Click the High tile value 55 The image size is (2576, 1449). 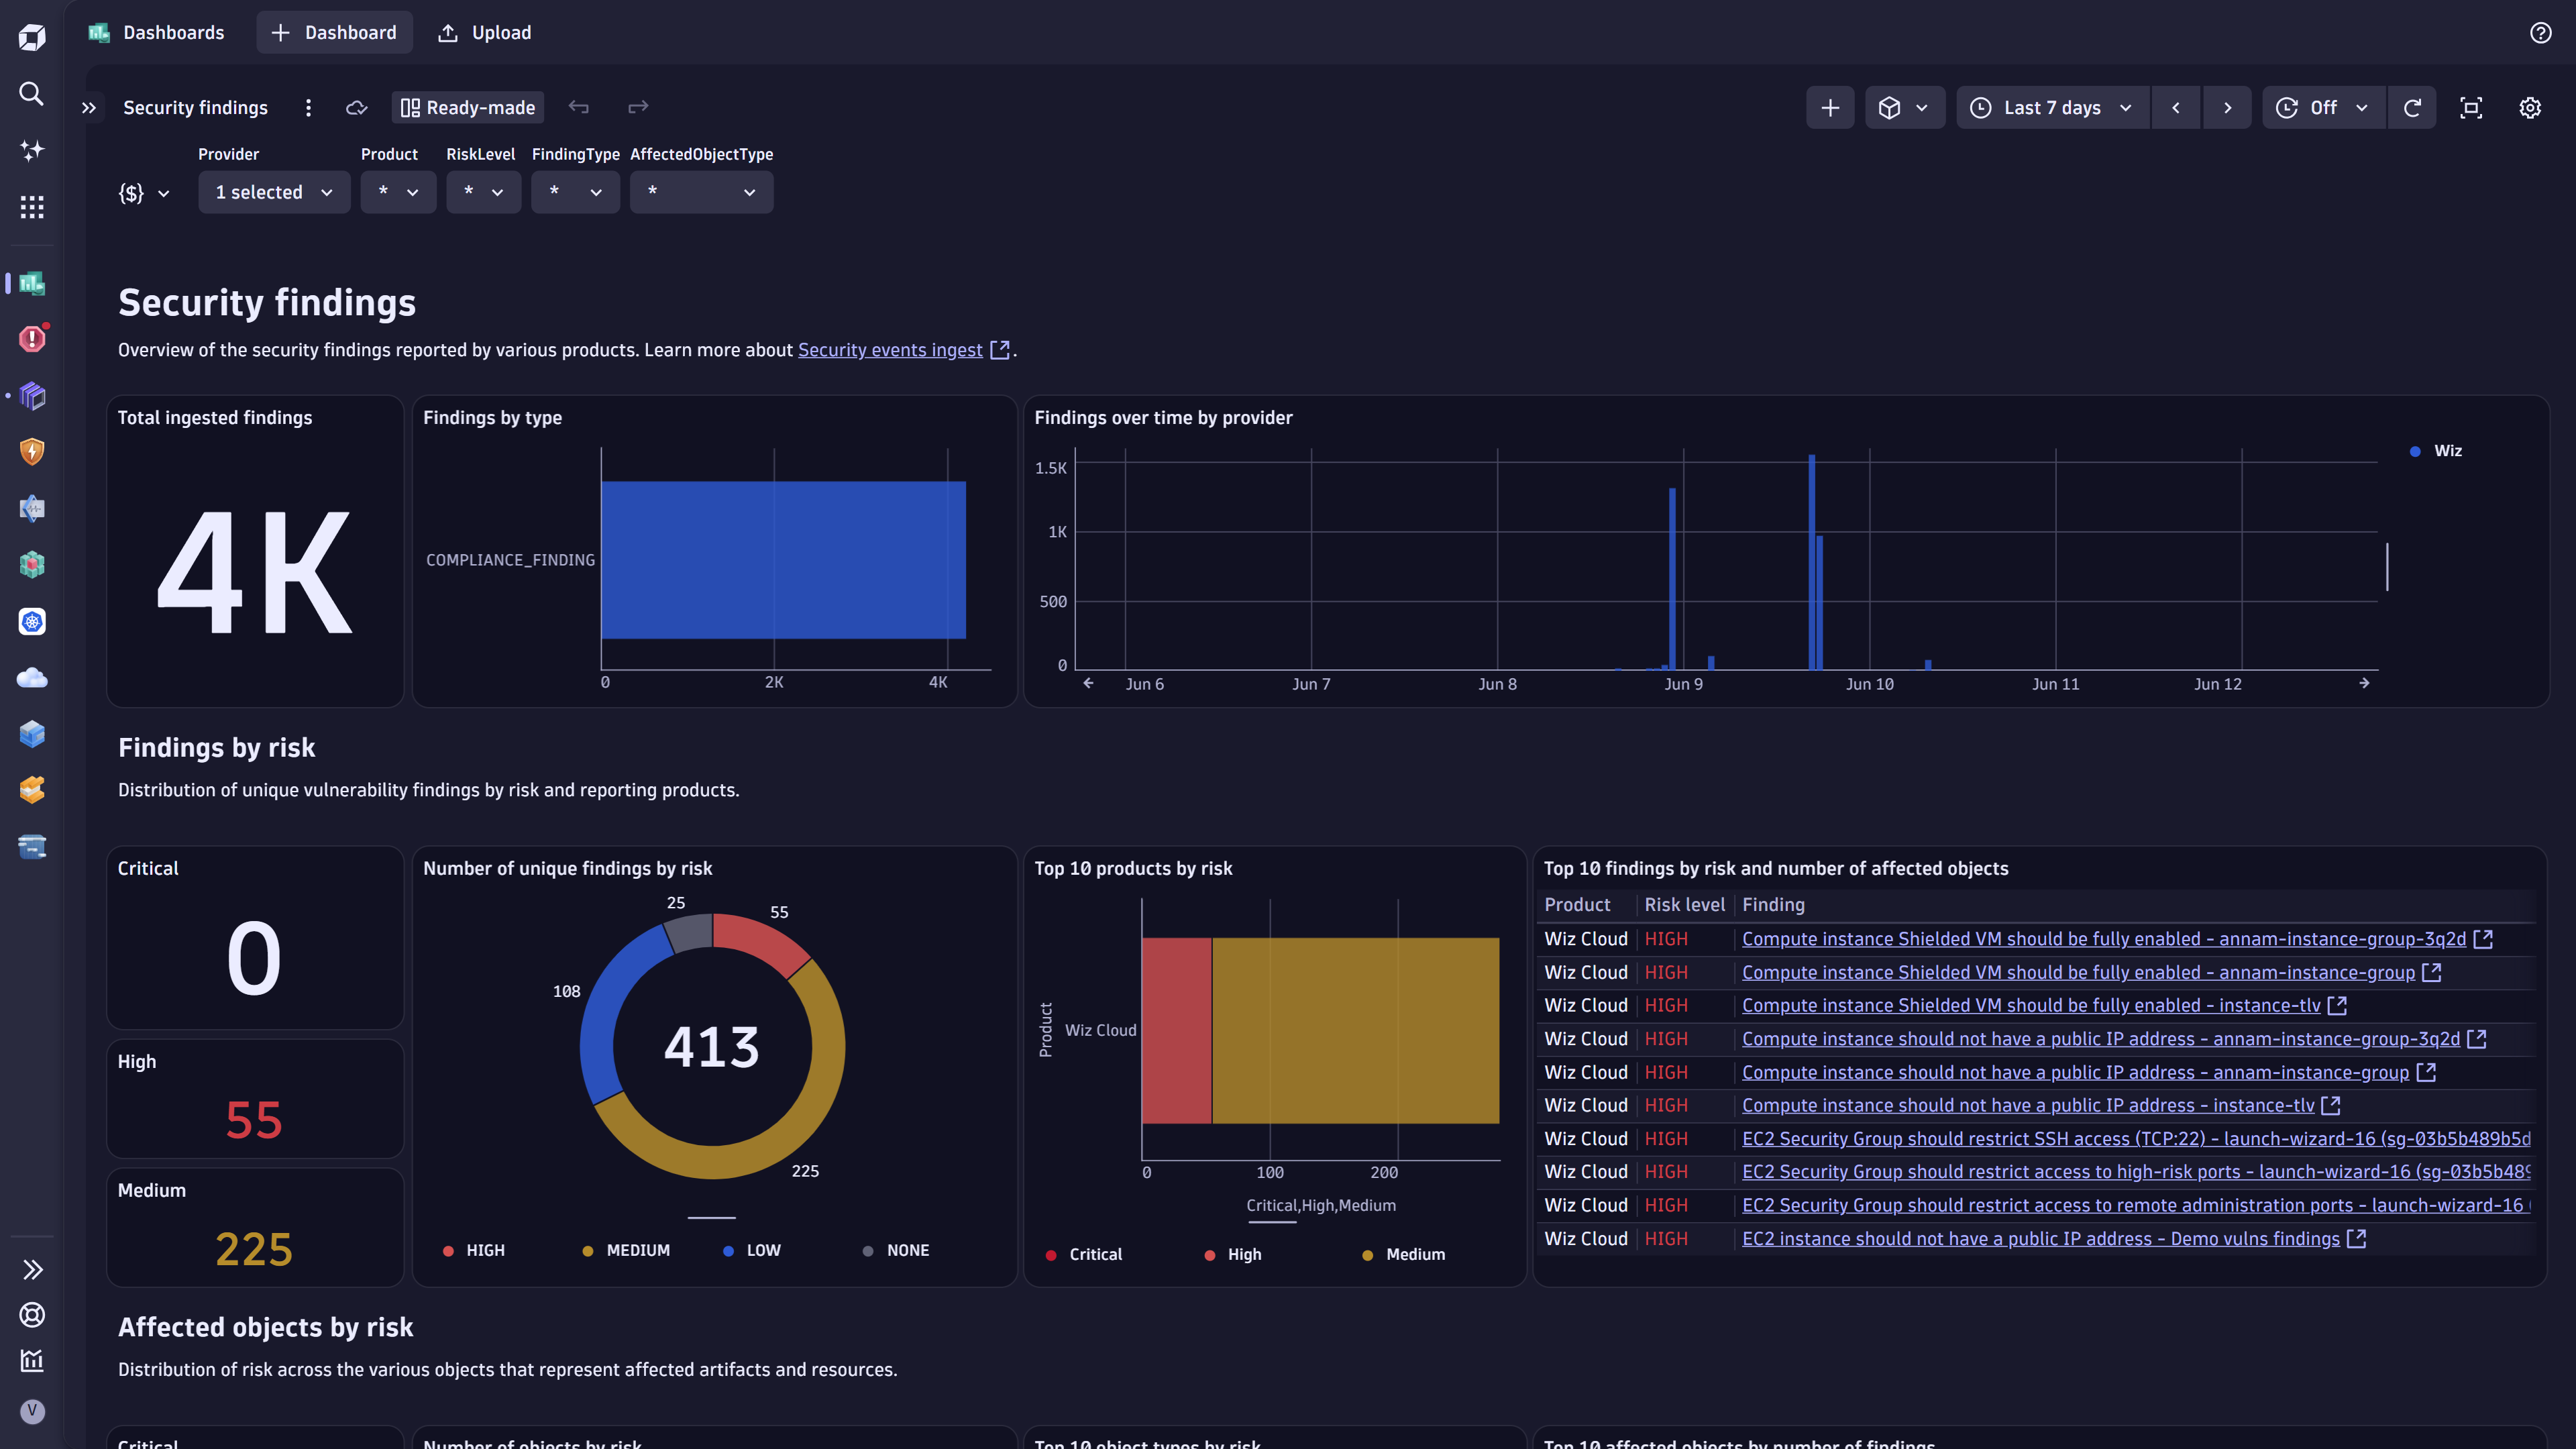tap(254, 1120)
